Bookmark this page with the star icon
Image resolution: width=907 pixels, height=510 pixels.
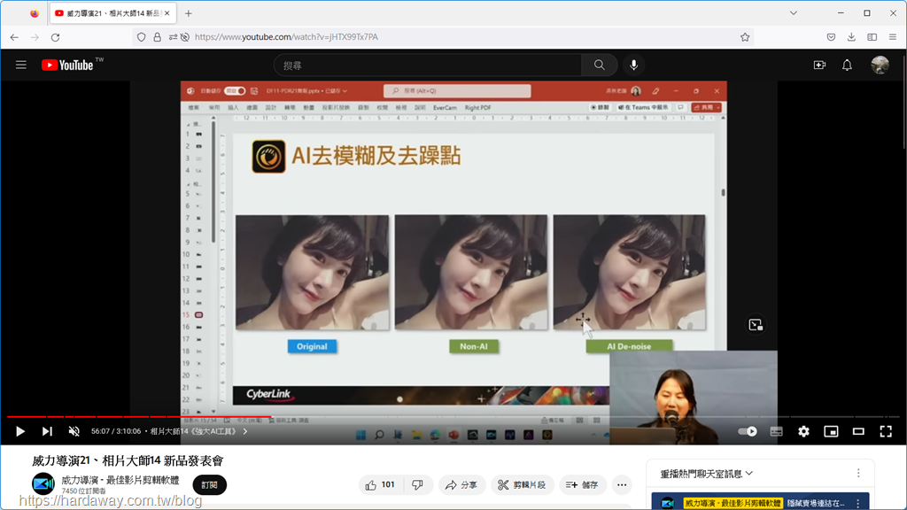tap(745, 37)
